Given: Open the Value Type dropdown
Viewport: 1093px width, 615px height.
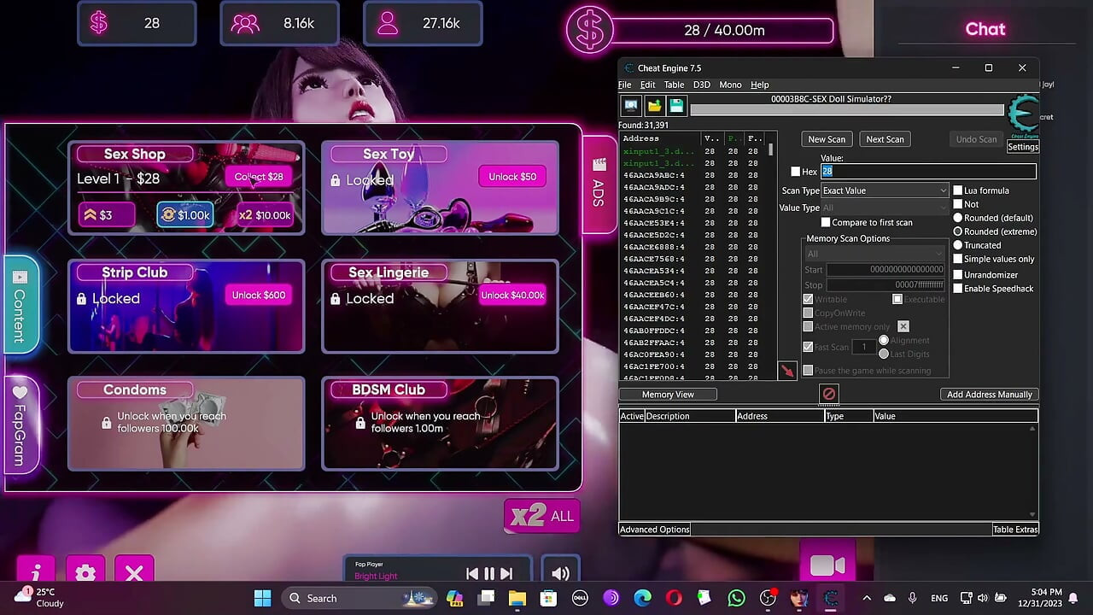Looking at the screenshot, I should (x=885, y=208).
